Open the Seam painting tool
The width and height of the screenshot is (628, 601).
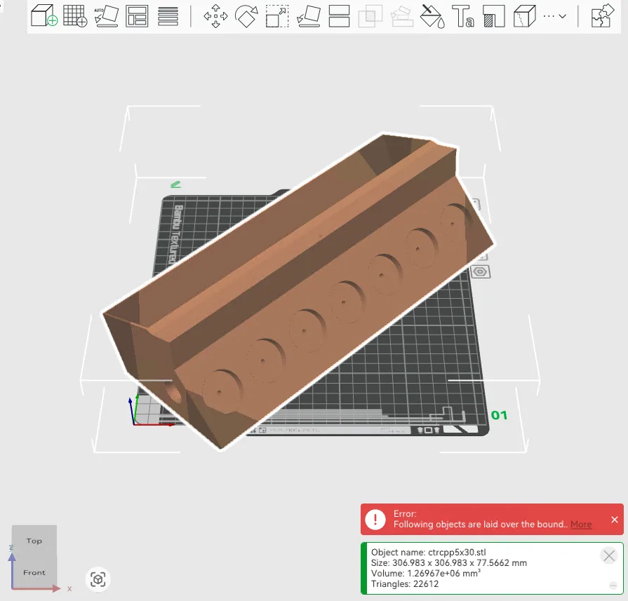click(x=525, y=16)
